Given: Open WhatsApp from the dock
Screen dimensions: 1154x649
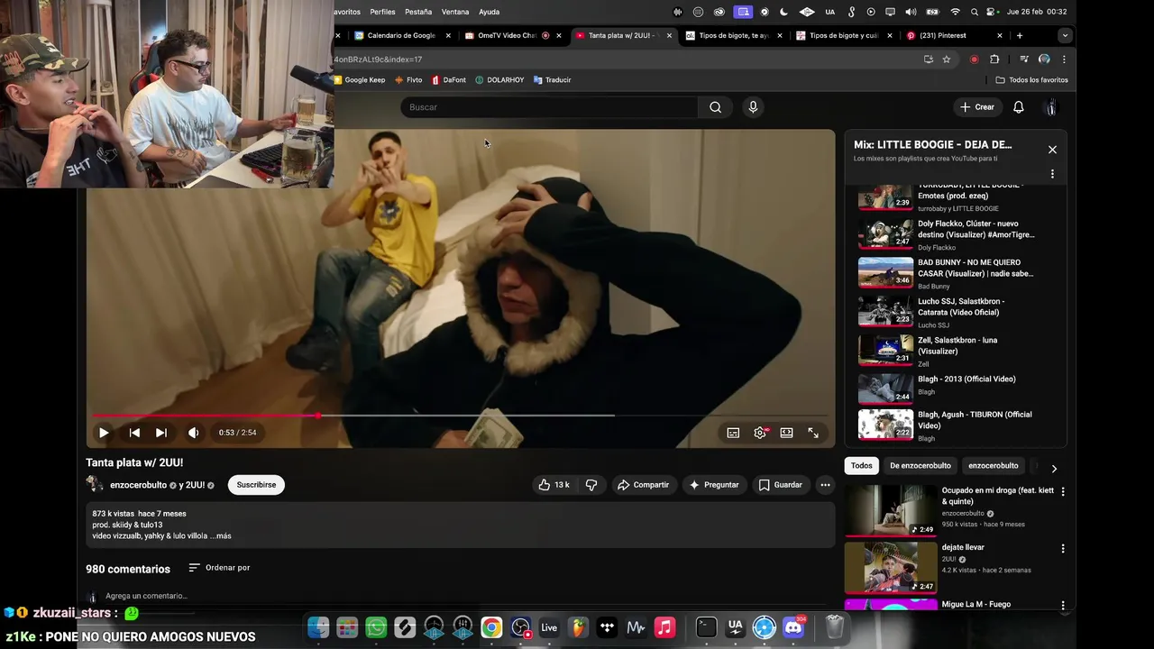Looking at the screenshot, I should (376, 627).
